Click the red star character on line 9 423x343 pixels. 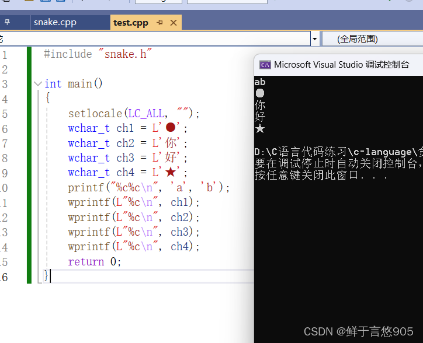171,172
